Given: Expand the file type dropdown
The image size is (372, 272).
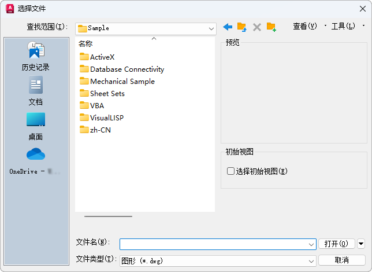Looking at the screenshot, I should point(311,260).
